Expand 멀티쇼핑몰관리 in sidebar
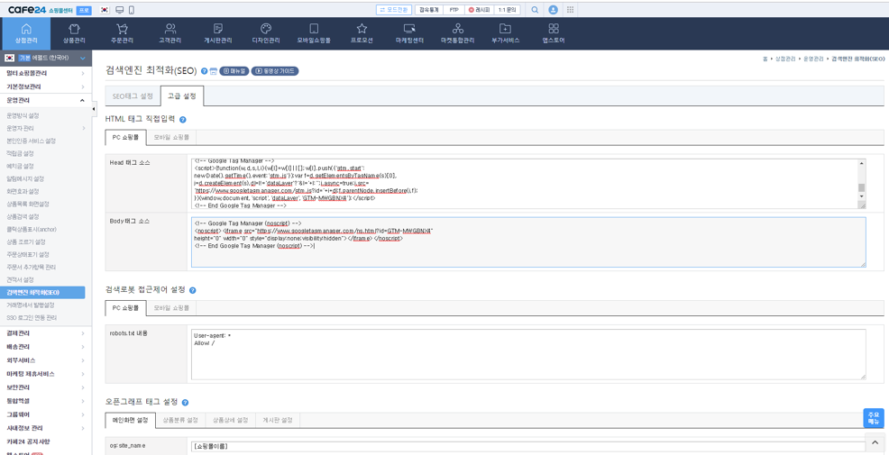The width and height of the screenshot is (889, 455). [44, 73]
